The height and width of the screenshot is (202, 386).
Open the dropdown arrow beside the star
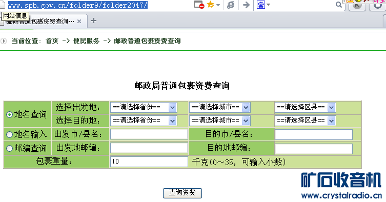point(218,5)
